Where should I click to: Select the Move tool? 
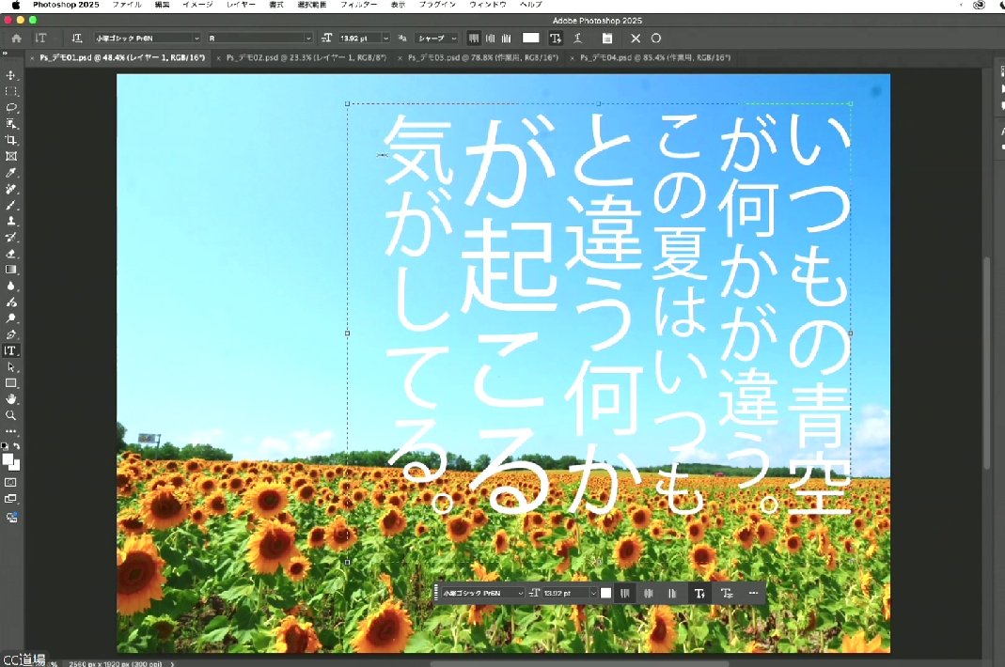pyautogui.click(x=12, y=76)
